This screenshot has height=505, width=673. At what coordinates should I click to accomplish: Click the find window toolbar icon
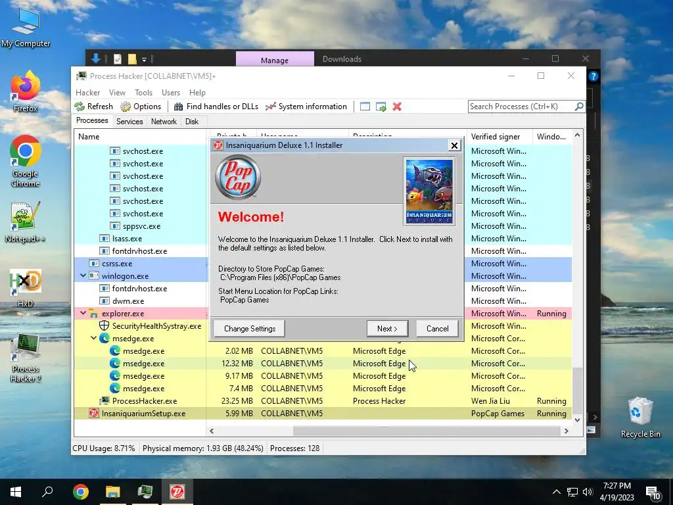(365, 107)
